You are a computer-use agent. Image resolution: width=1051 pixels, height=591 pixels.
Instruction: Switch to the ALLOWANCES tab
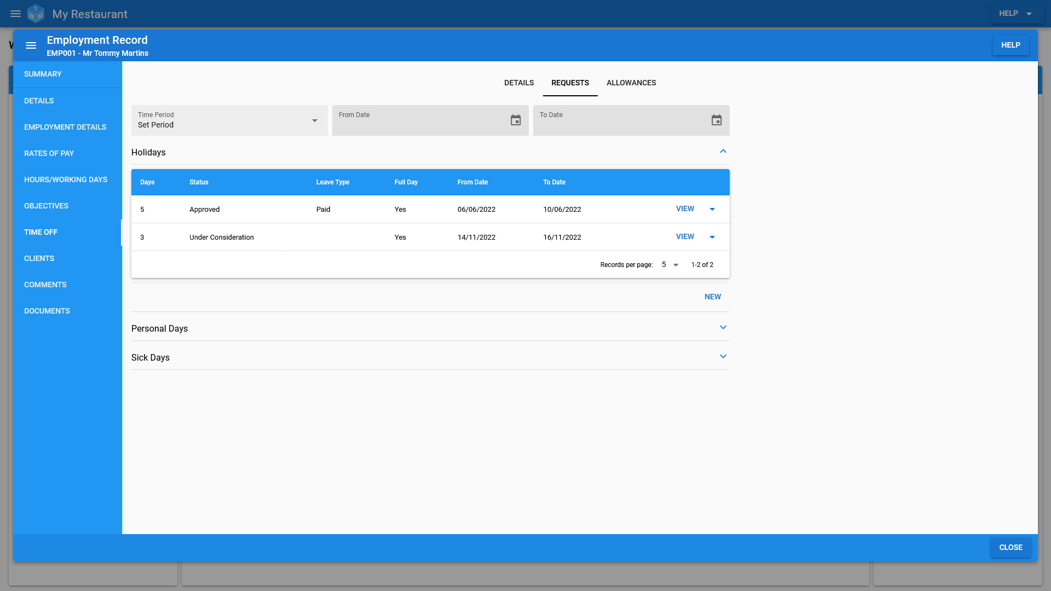click(x=632, y=82)
